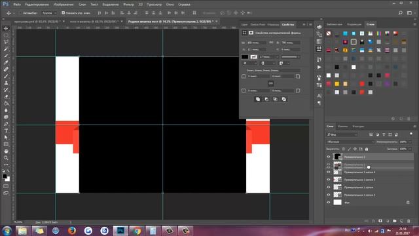Open the Группа auto-select dropdown

[50, 13]
